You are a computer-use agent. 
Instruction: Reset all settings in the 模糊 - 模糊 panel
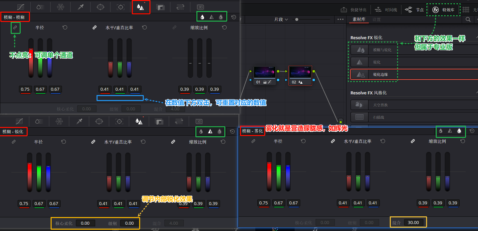click(x=233, y=17)
